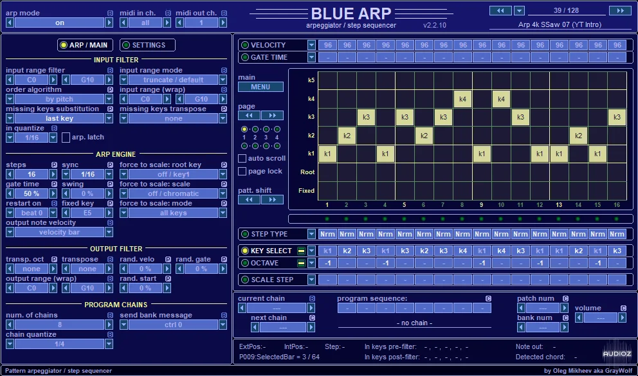
Task: Increase volume with right arrow
Action: pyautogui.click(x=622, y=318)
